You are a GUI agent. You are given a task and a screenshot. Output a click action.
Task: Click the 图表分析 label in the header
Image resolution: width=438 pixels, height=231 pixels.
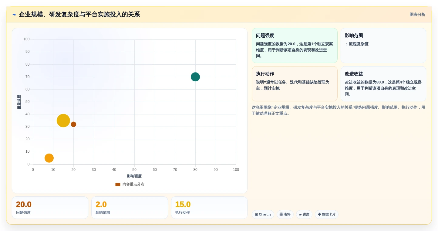[x=417, y=15]
